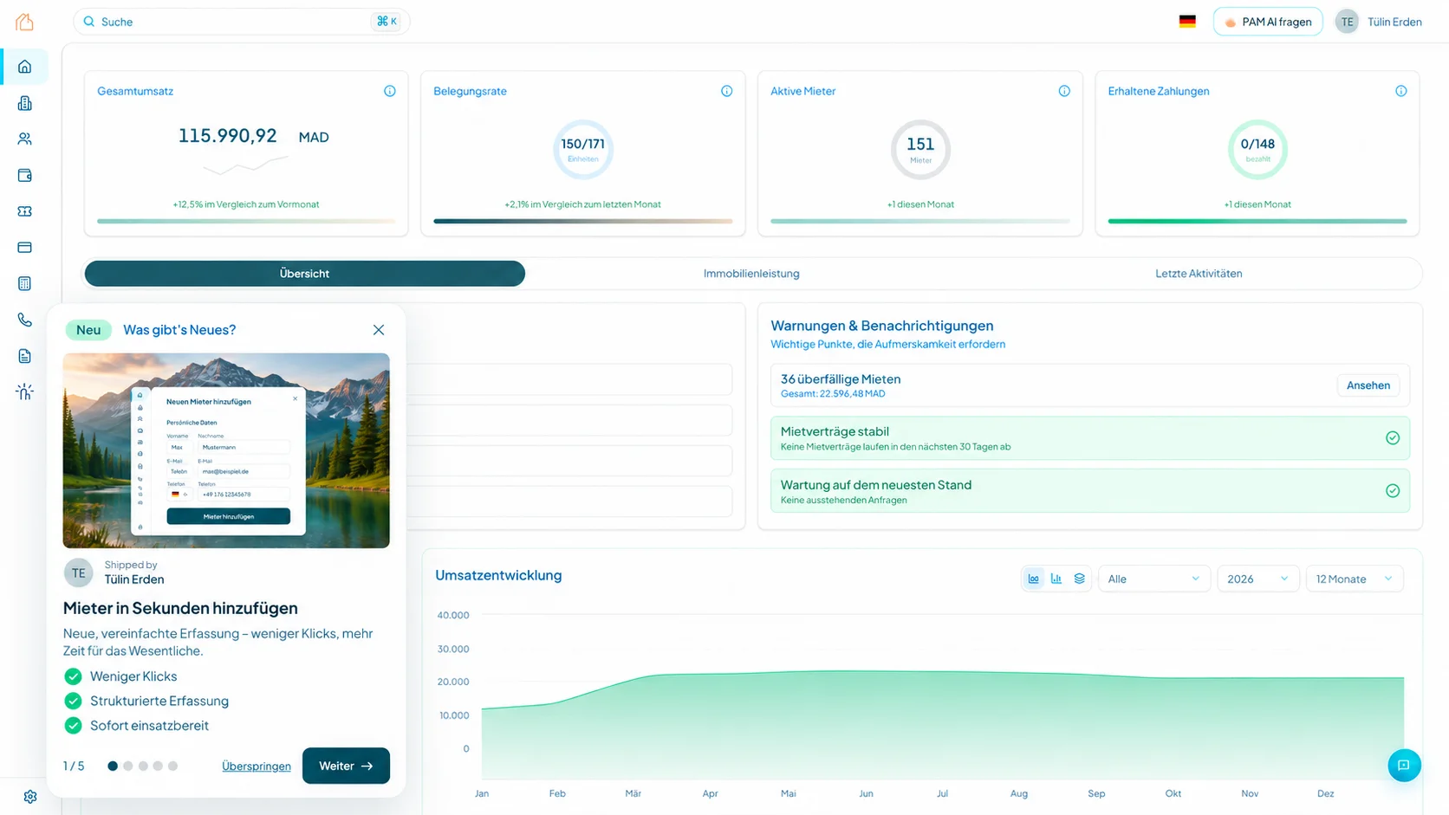Open the settings gear in sidebar
Image resolution: width=1449 pixels, height=815 pixels.
tap(30, 797)
